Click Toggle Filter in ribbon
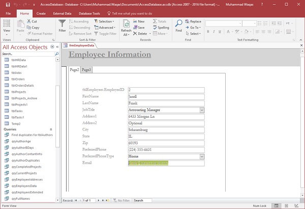The width and height of the screenshot is (305, 209). click(106, 34)
